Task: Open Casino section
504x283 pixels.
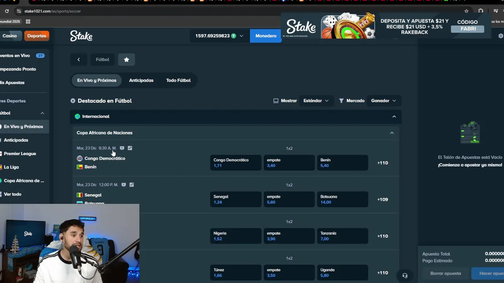Action: coord(10,36)
